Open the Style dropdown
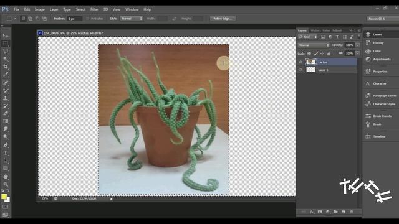Screen dimensions: 399x224 pyautogui.click(x=132, y=19)
